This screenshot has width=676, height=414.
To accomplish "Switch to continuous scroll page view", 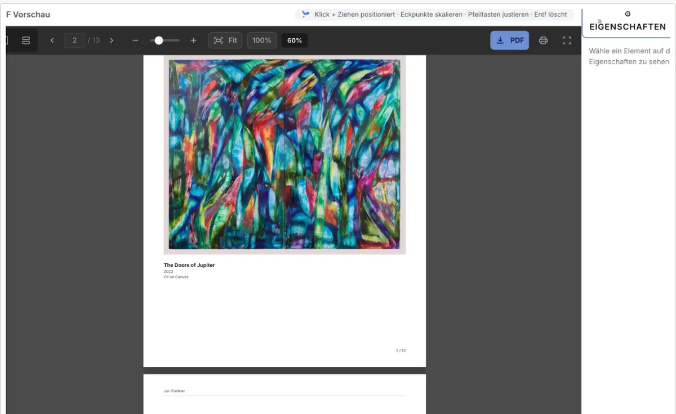I will [26, 40].
